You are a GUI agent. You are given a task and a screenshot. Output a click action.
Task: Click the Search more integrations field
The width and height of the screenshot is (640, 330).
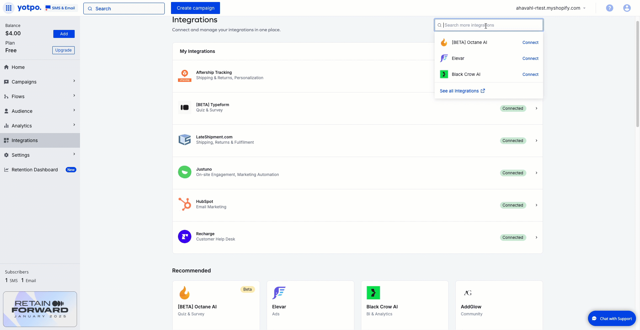489,25
